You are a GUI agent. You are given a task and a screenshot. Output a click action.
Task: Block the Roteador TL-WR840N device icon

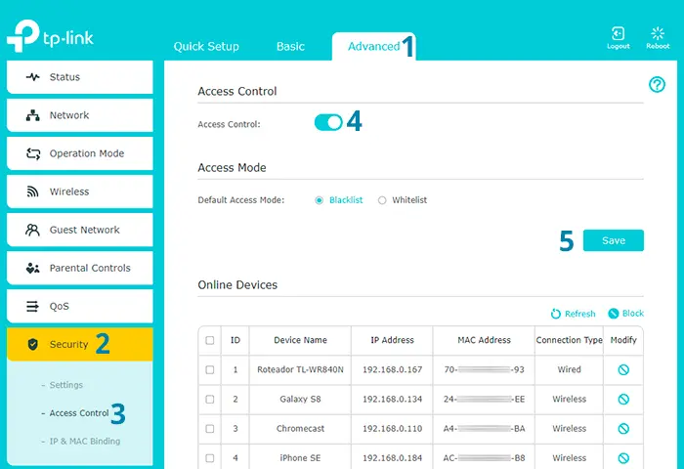[x=623, y=370]
